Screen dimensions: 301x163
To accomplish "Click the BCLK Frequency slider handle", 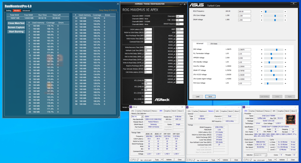I will coord(266,12).
